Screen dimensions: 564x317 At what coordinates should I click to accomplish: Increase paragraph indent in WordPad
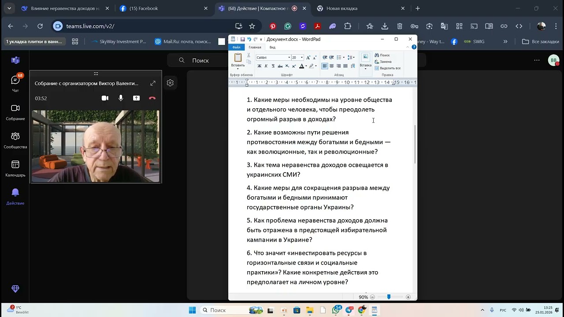pyautogui.click(x=331, y=57)
